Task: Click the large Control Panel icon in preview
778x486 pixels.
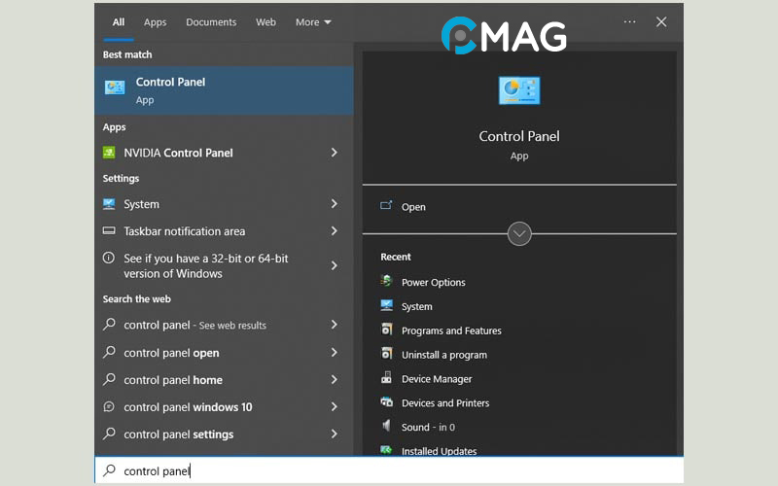Action: (519, 90)
